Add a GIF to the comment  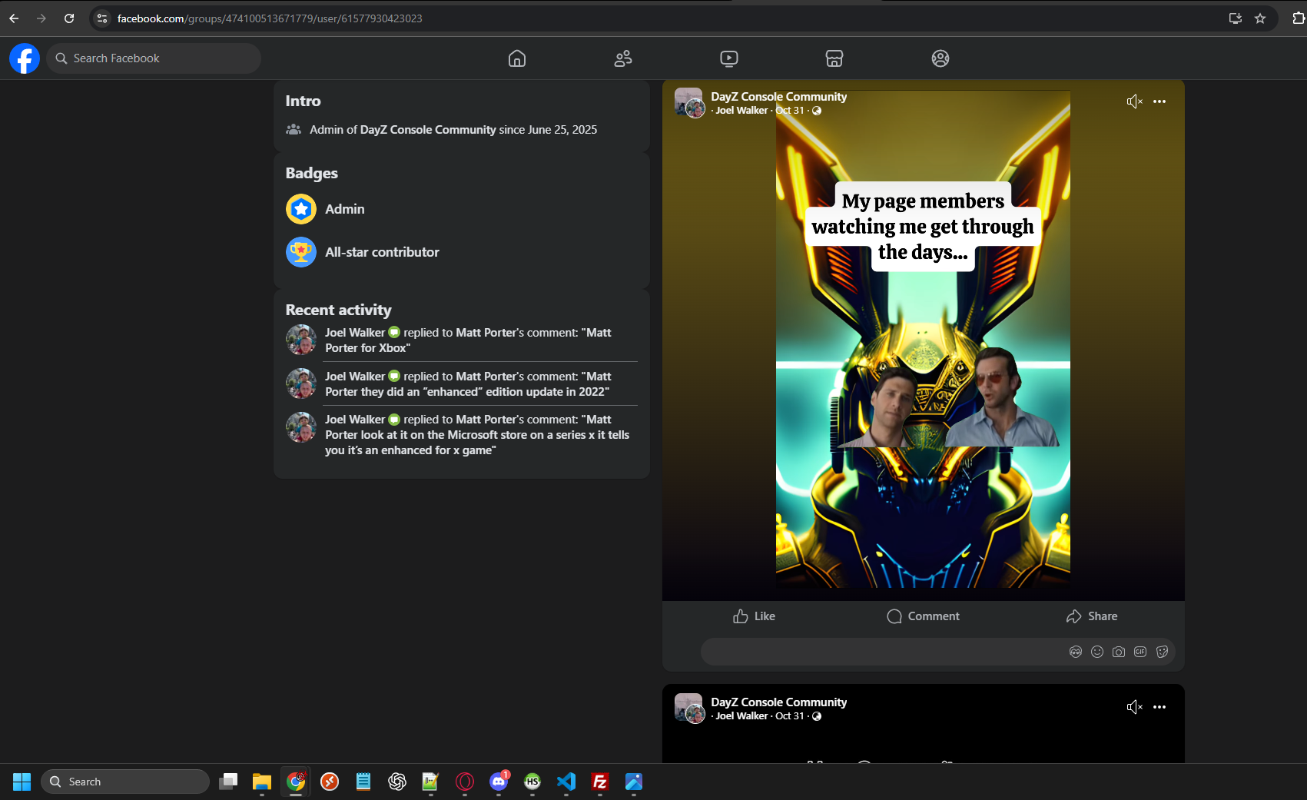[x=1140, y=652]
